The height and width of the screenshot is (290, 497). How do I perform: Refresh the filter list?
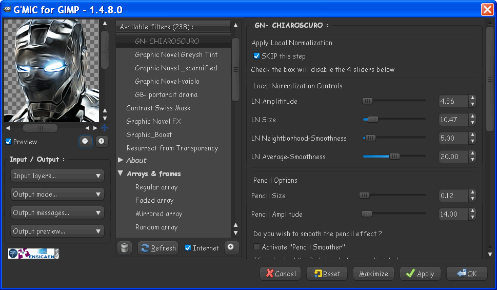tap(158, 248)
